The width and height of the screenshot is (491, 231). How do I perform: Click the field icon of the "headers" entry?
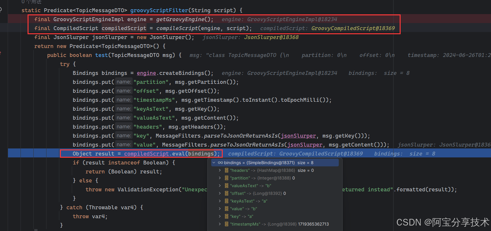[227, 171]
